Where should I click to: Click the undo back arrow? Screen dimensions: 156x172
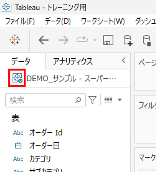[x=44, y=40]
